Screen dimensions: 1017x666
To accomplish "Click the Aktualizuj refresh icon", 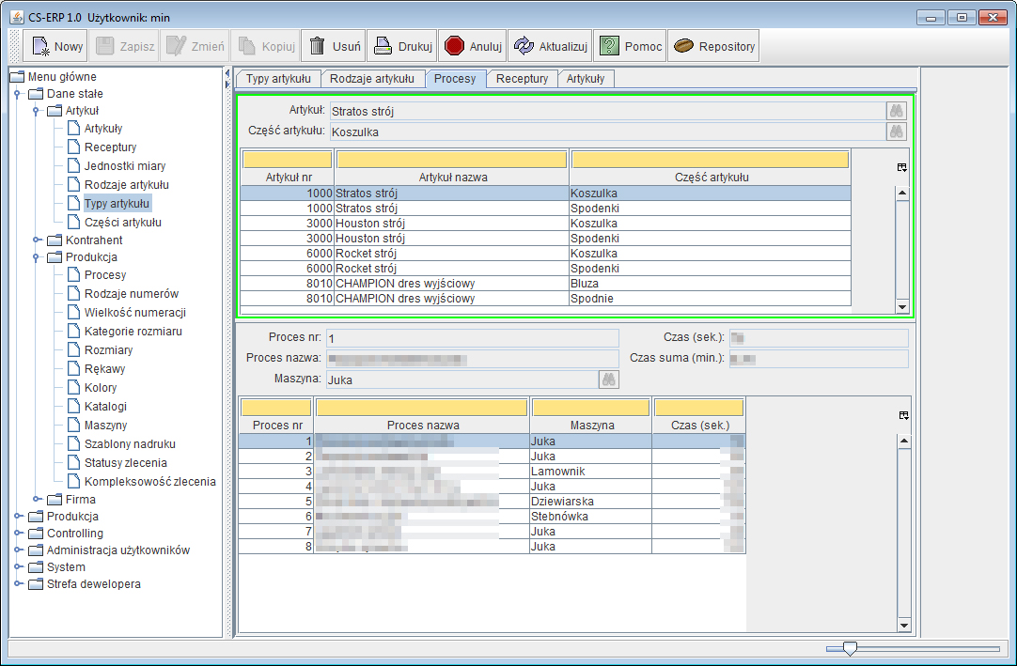I will [x=524, y=46].
